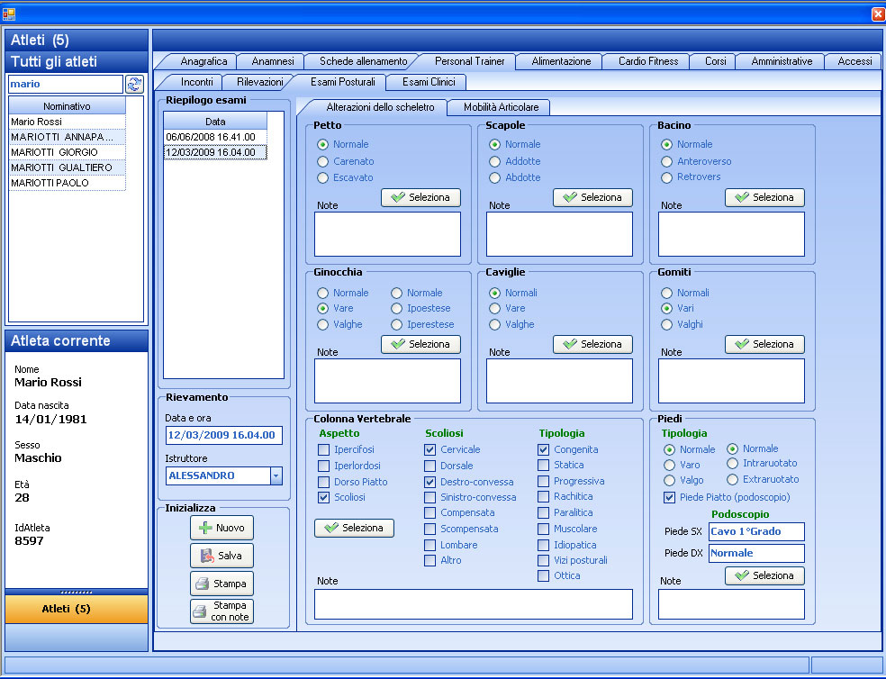Enable the Ipercifosi checkbox

pos(324,449)
